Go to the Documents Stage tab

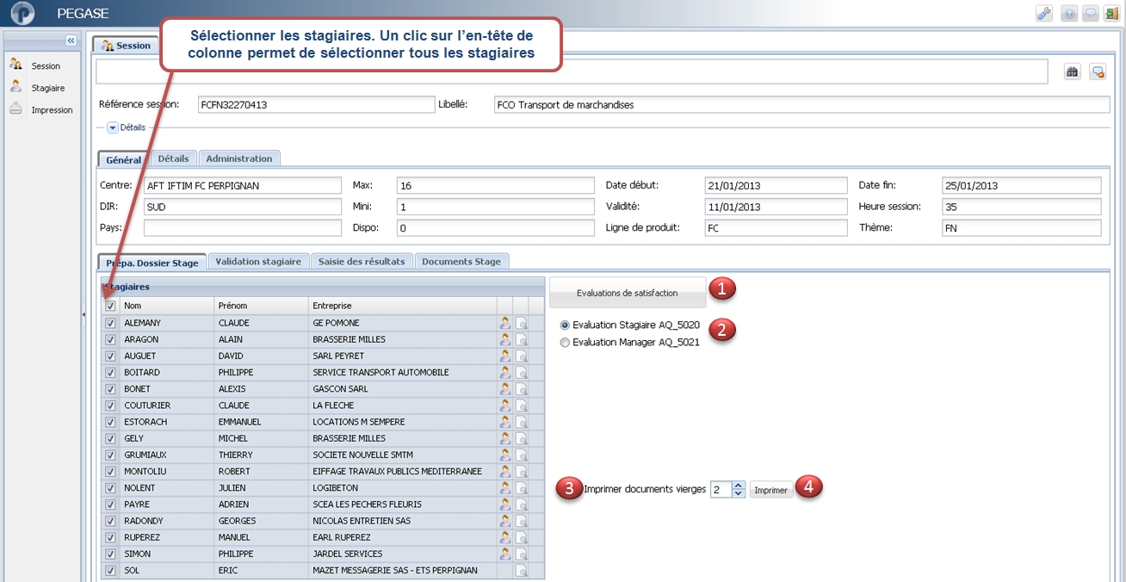coord(462,261)
